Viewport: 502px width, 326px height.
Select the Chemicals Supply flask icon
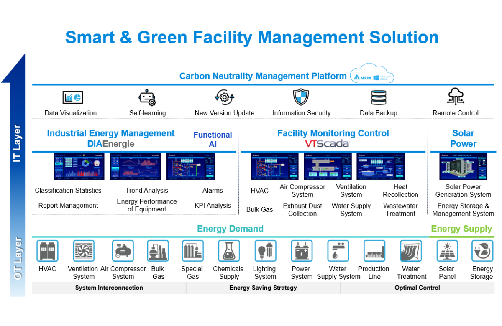(228, 251)
